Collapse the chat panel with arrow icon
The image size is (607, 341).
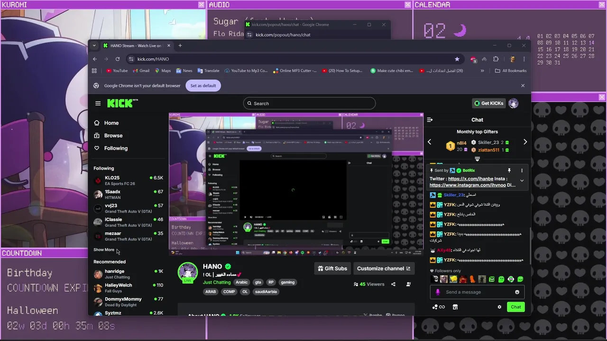pyautogui.click(x=430, y=120)
